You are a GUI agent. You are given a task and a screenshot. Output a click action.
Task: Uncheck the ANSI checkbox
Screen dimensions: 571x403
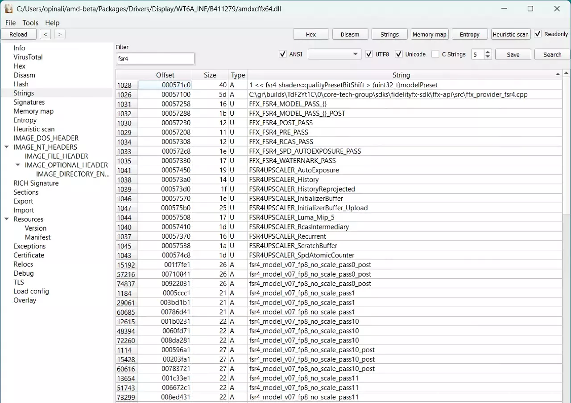click(282, 54)
